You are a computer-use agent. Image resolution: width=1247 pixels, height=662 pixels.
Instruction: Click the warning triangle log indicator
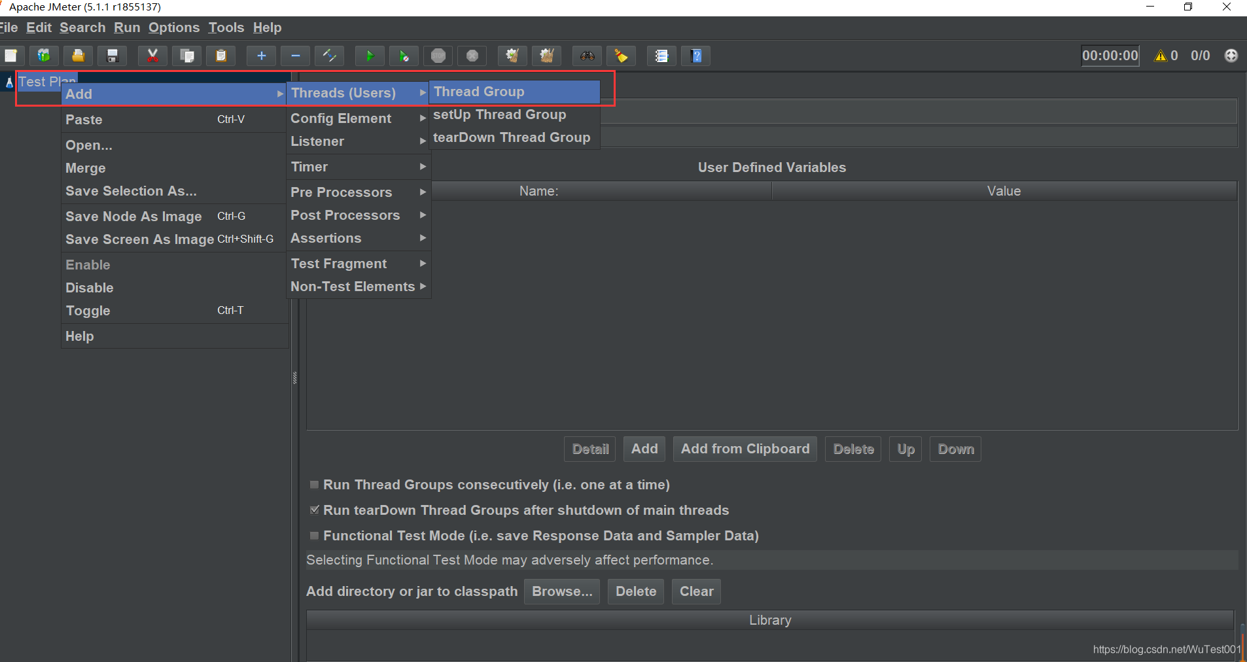[1161, 56]
